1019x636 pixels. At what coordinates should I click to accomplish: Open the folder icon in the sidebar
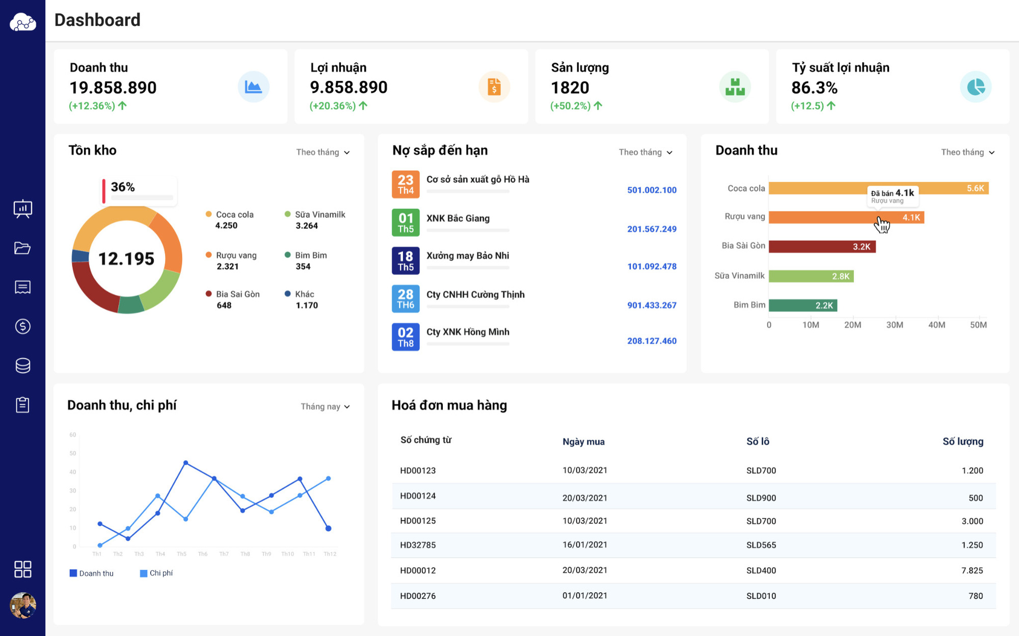click(x=22, y=248)
